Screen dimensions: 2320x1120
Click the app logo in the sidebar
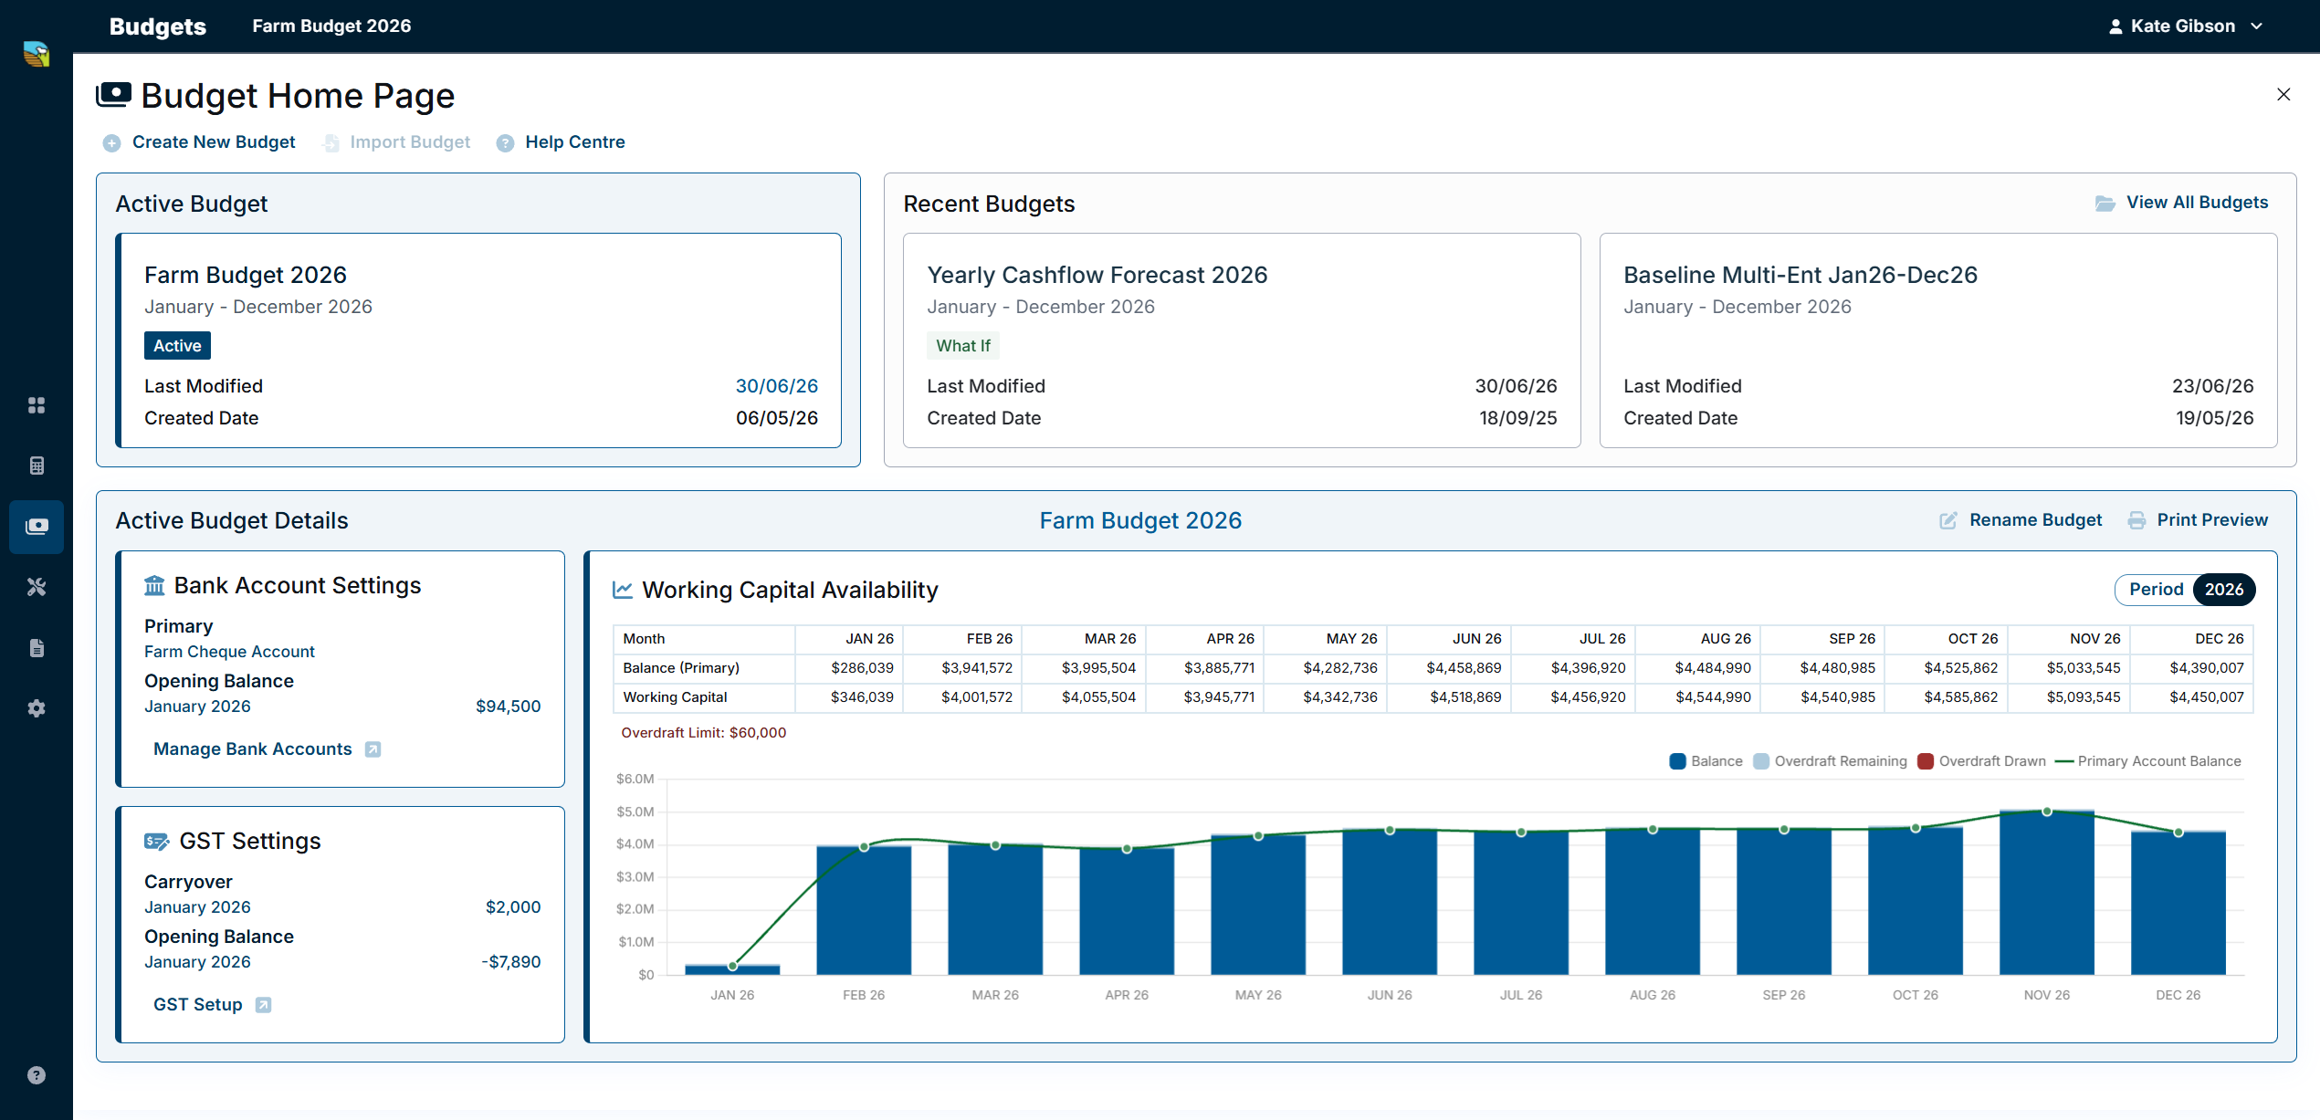37,54
